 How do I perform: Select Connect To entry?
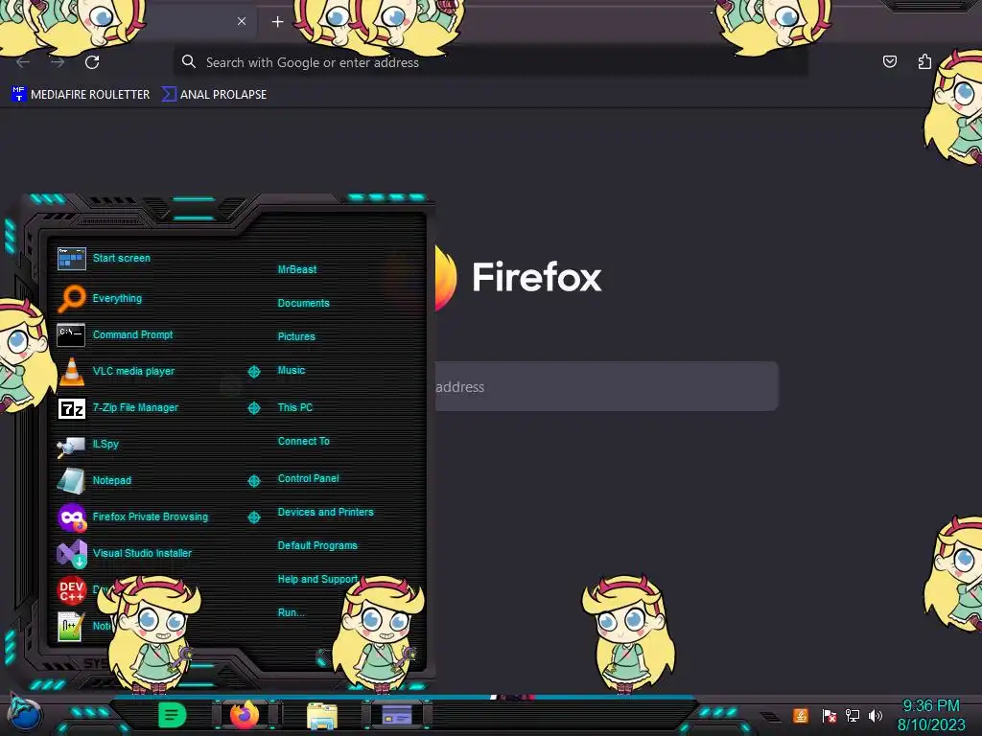pos(304,441)
